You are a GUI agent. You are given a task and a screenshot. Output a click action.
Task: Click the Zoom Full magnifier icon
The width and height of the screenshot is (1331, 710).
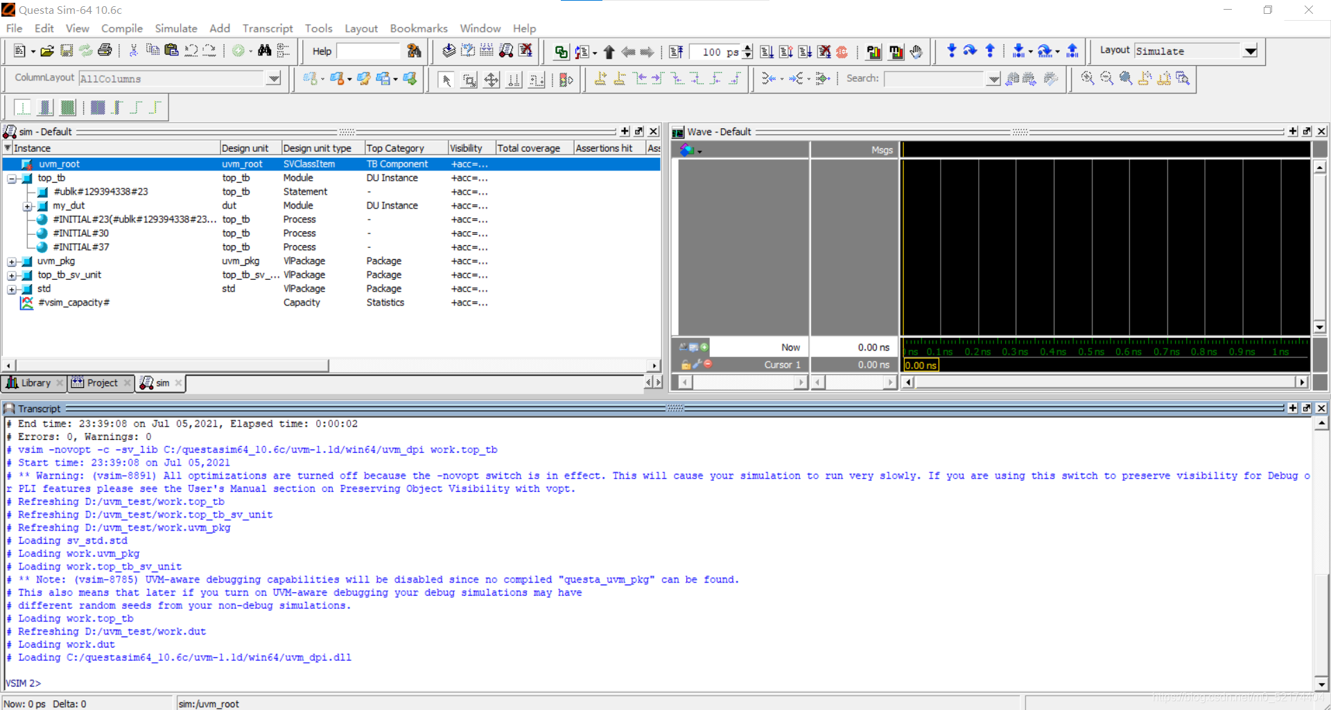(x=1126, y=79)
